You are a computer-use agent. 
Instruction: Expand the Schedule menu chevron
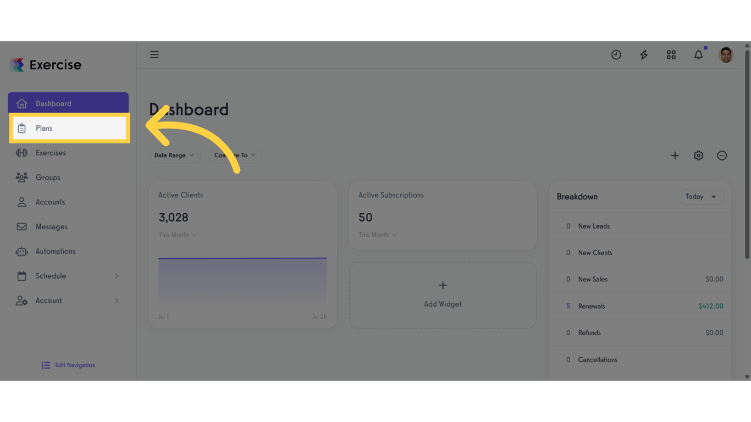click(117, 276)
